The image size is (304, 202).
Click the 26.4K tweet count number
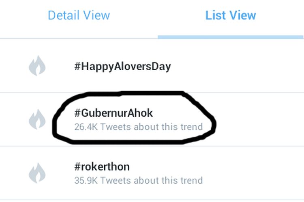coord(85,127)
